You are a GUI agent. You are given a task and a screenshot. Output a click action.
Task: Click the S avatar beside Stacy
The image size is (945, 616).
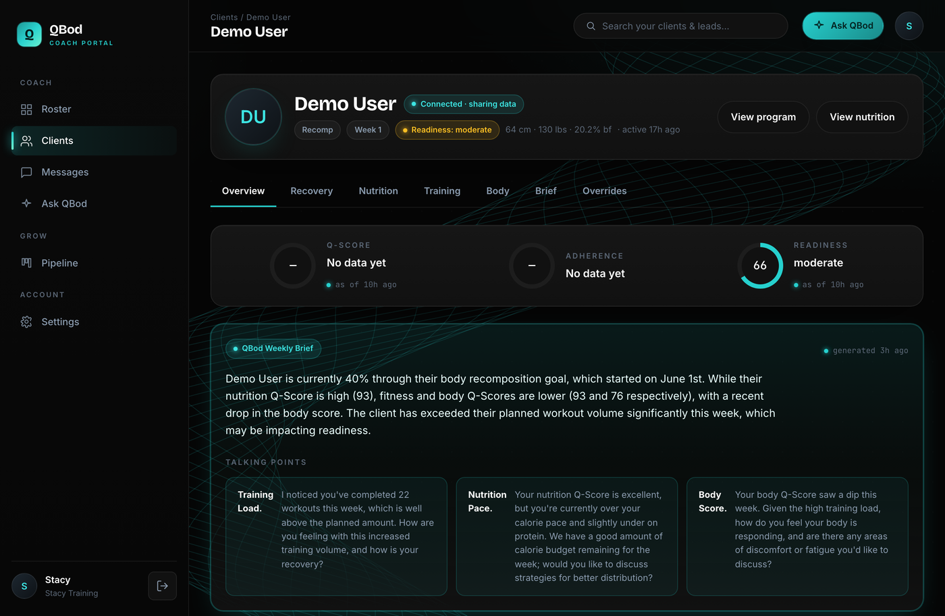(x=24, y=586)
